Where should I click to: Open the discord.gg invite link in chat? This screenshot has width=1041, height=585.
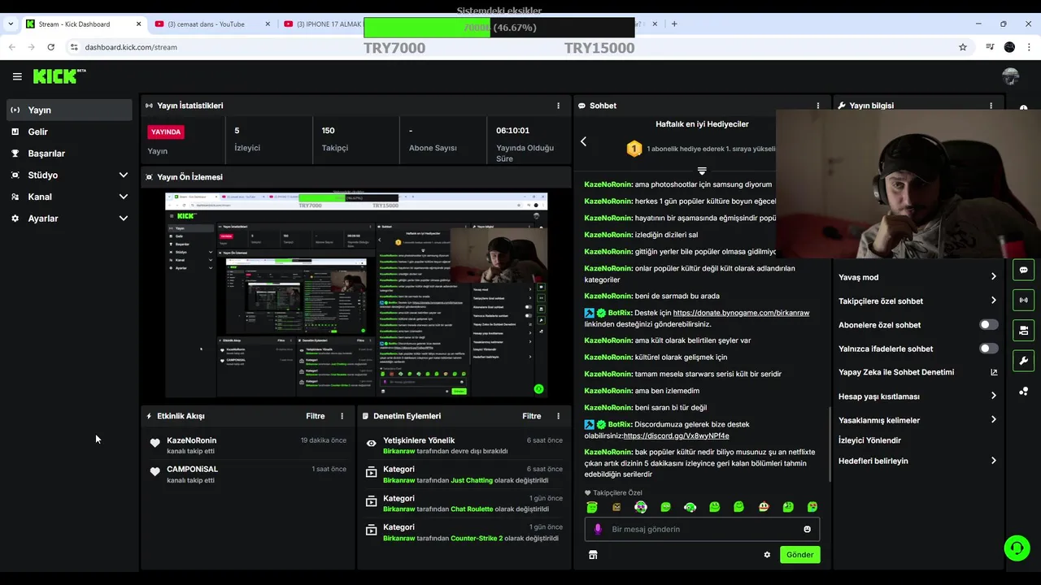click(676, 435)
